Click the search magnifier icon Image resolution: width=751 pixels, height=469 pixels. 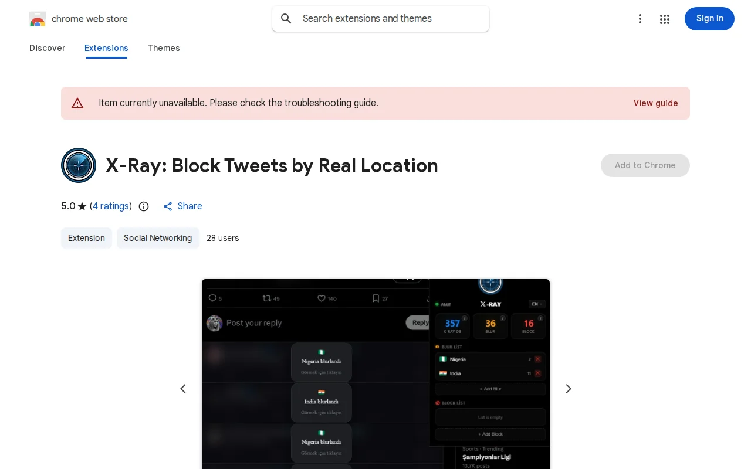tap(286, 19)
